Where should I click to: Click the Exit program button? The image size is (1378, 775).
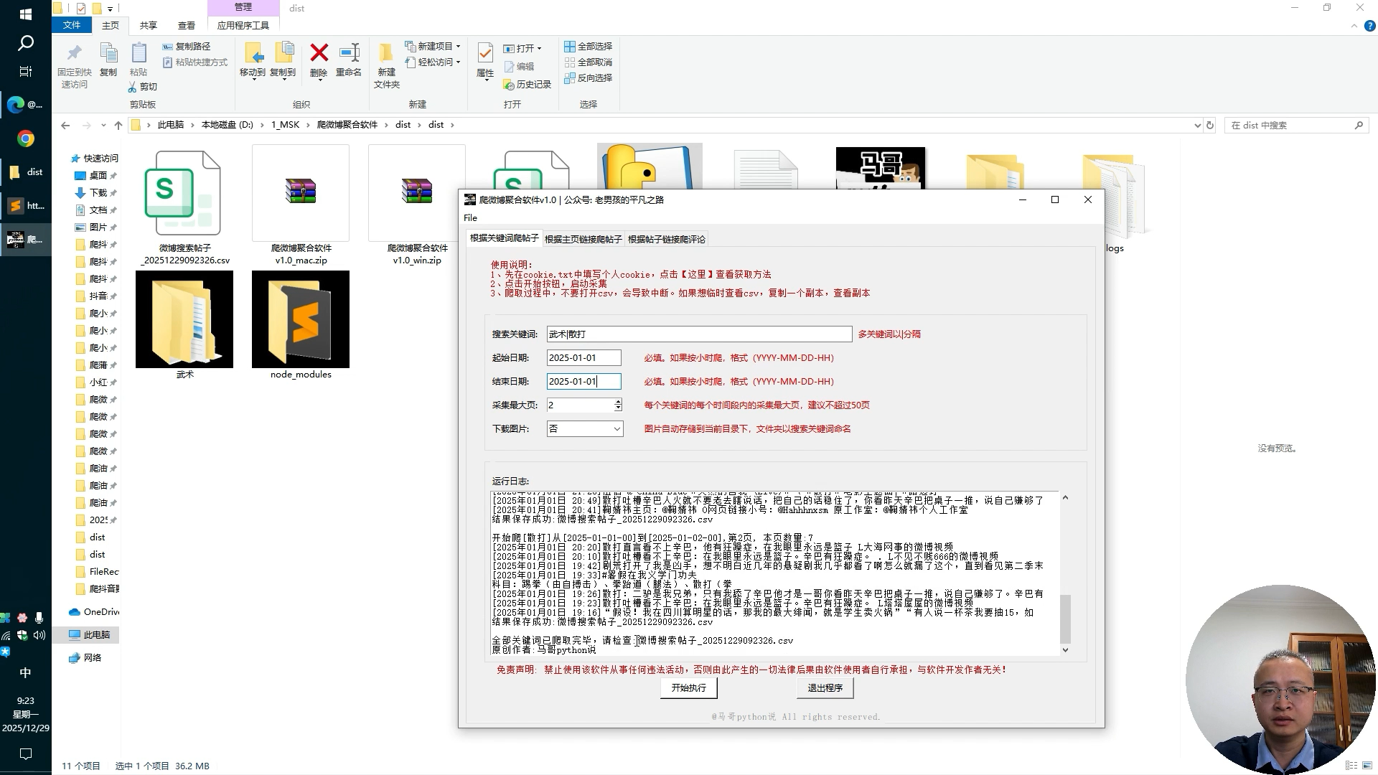pos(825,687)
